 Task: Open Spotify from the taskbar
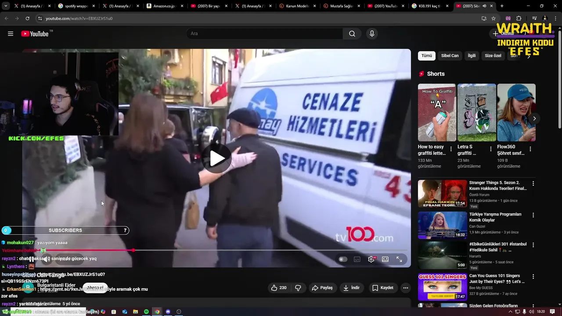pos(146,312)
